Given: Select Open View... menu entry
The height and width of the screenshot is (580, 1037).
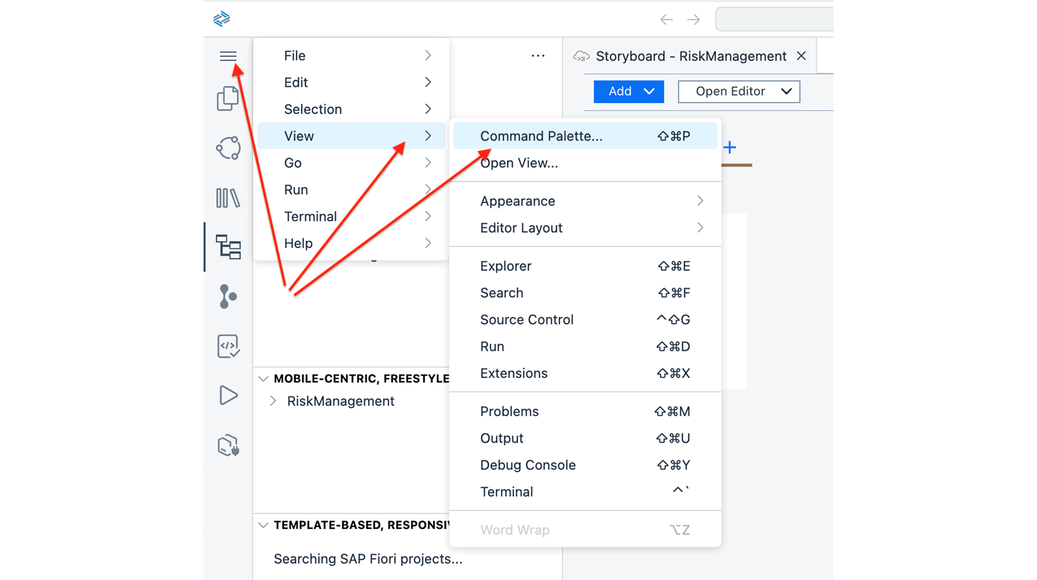Looking at the screenshot, I should click(585, 163).
